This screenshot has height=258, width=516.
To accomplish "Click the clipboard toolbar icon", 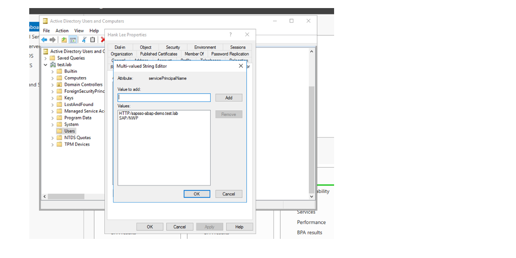I will [93, 40].
